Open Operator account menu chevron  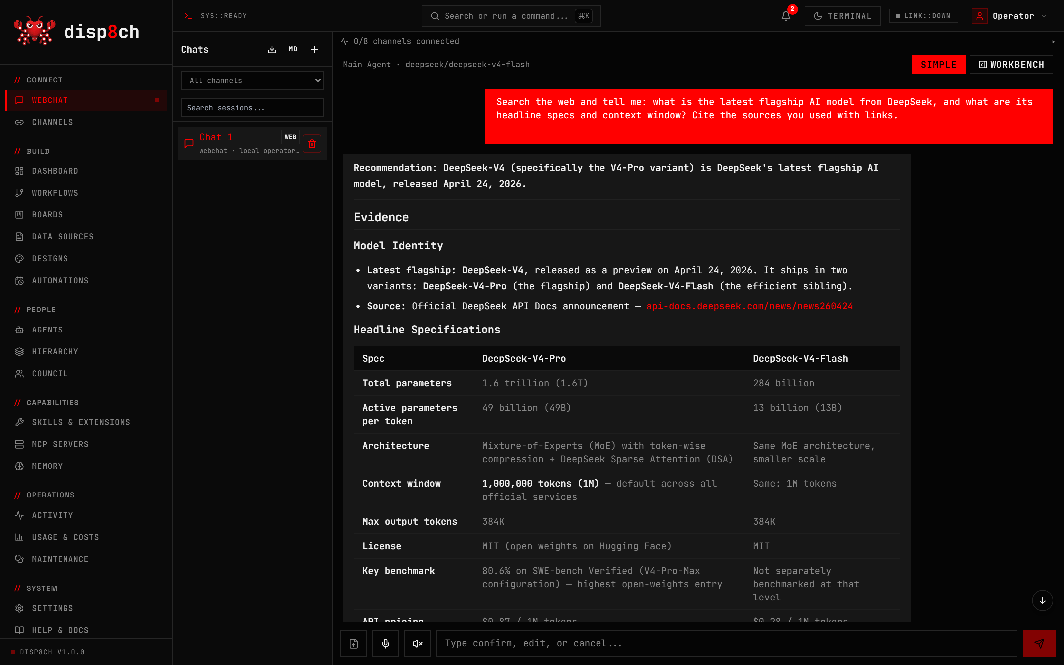tap(1044, 16)
